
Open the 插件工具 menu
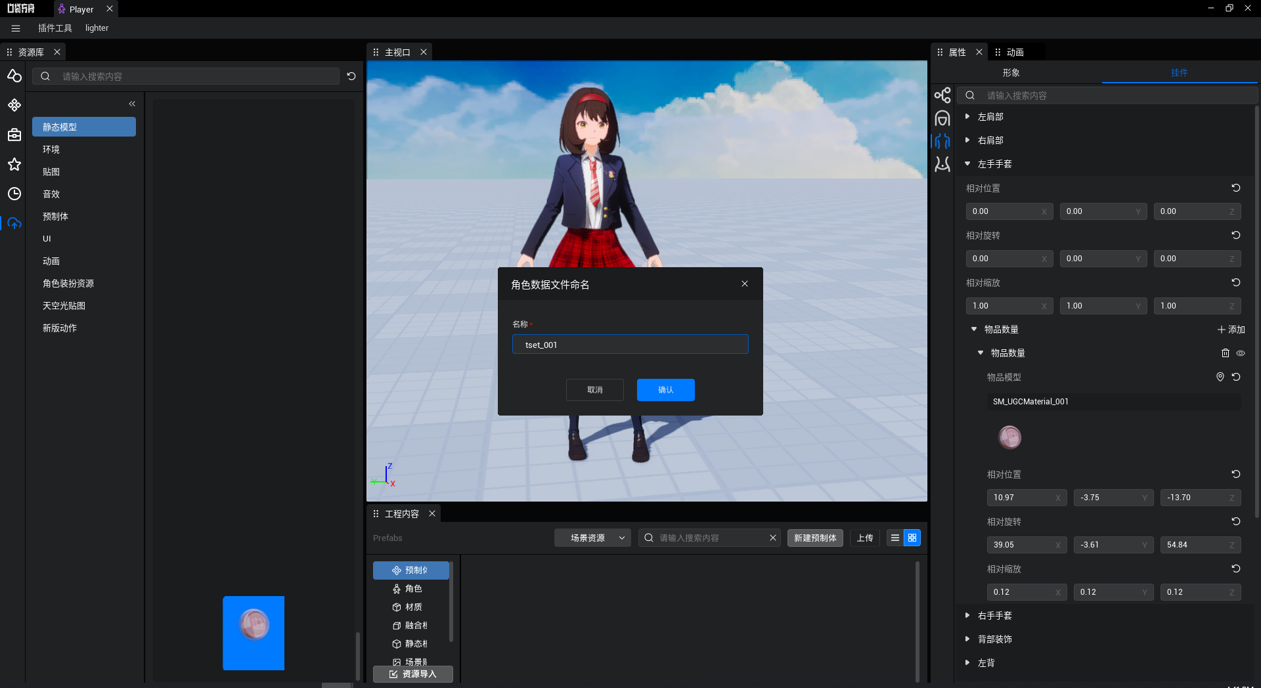click(x=55, y=28)
